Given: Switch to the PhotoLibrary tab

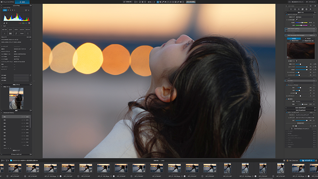Looking at the screenshot, I should 7,2.
